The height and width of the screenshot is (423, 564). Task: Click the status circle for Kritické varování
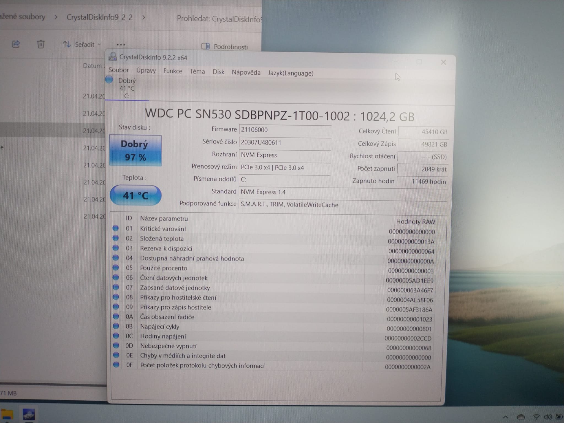pos(116,228)
